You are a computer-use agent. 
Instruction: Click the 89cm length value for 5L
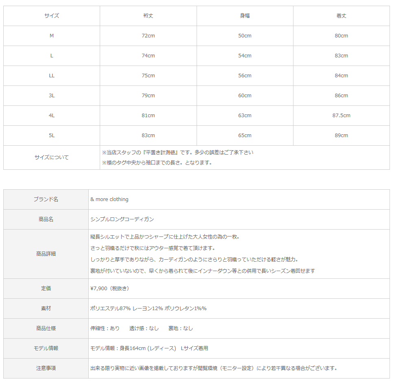(341, 136)
